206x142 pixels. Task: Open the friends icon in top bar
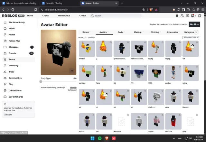click(x=182, y=16)
